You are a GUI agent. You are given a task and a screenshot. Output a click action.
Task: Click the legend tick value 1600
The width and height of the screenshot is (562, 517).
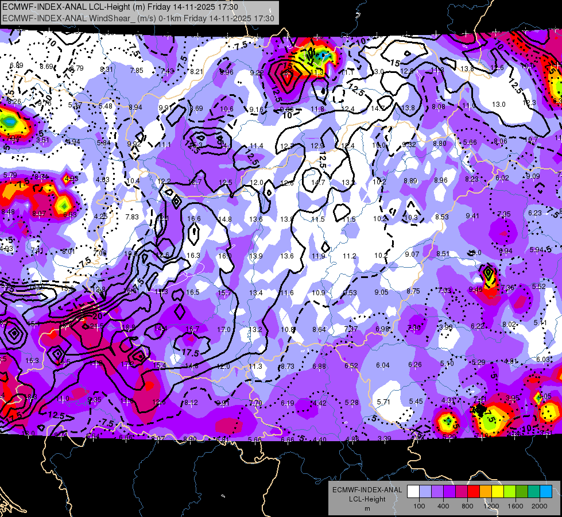515,506
